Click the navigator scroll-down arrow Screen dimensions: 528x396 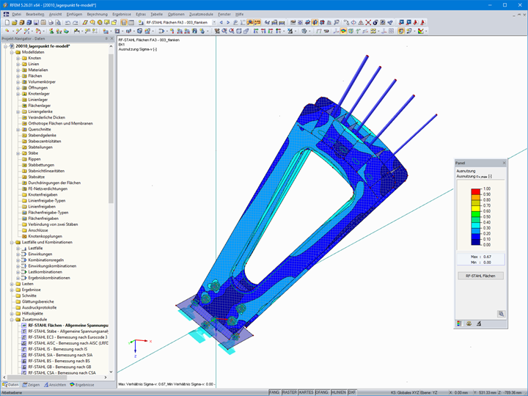point(111,372)
